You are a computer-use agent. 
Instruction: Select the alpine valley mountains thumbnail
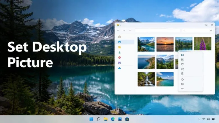[x=165, y=62]
